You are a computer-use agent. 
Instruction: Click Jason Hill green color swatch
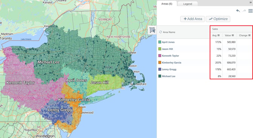160,49
